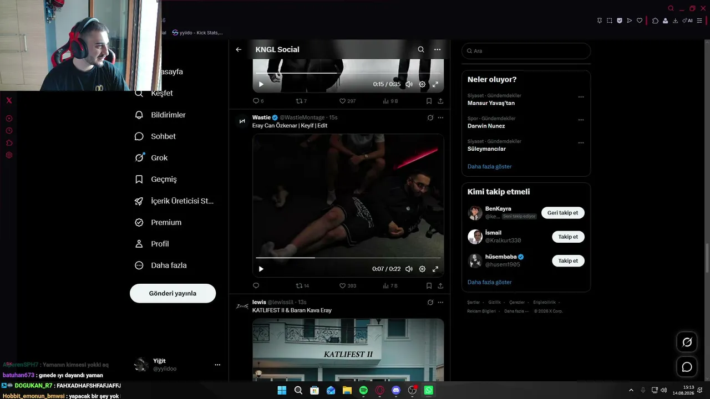Open settings on the 0:15 / 0:35 video

(422, 84)
